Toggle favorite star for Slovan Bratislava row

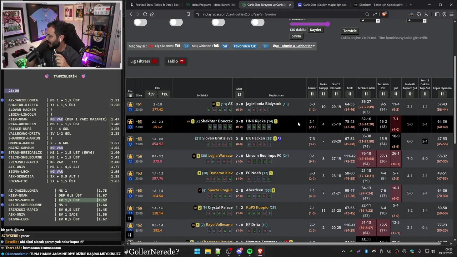[x=130, y=139]
